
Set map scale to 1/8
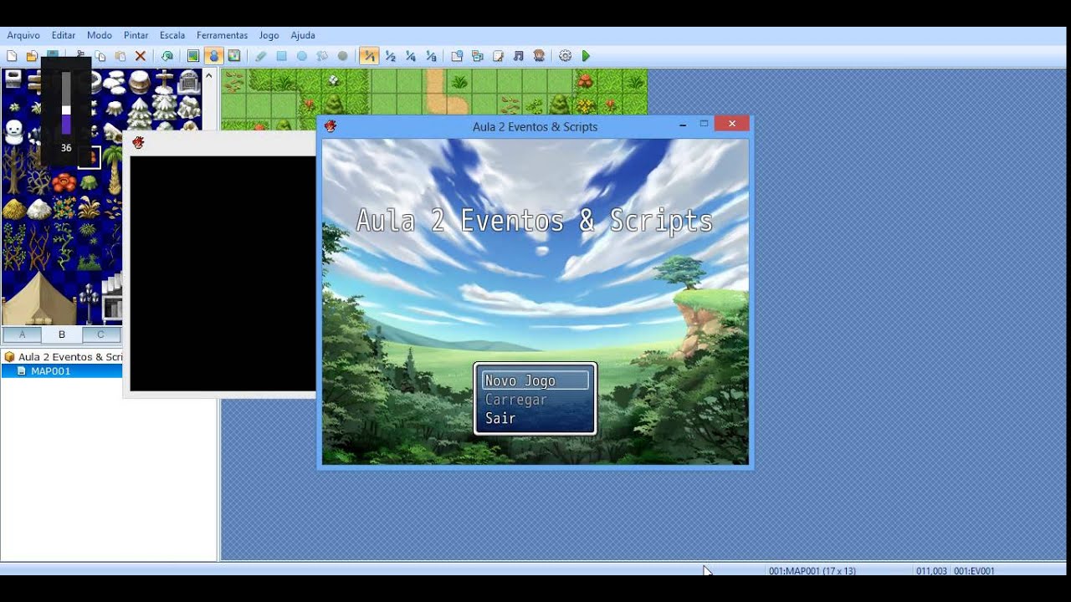point(431,56)
